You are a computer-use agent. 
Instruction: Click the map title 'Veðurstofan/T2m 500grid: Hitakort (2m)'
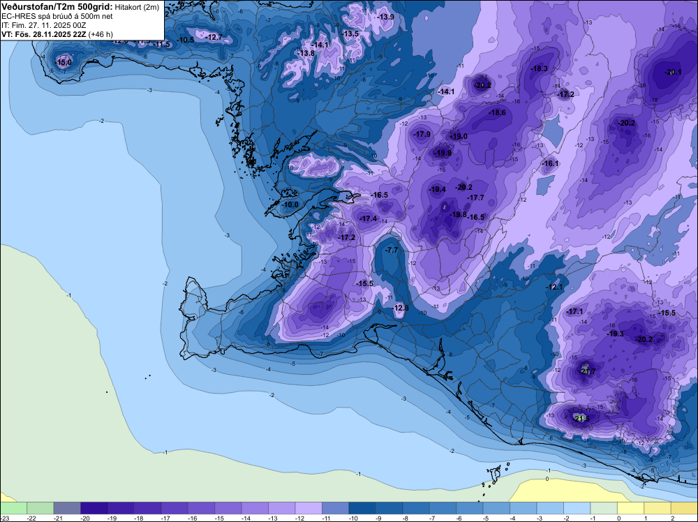(80, 7)
